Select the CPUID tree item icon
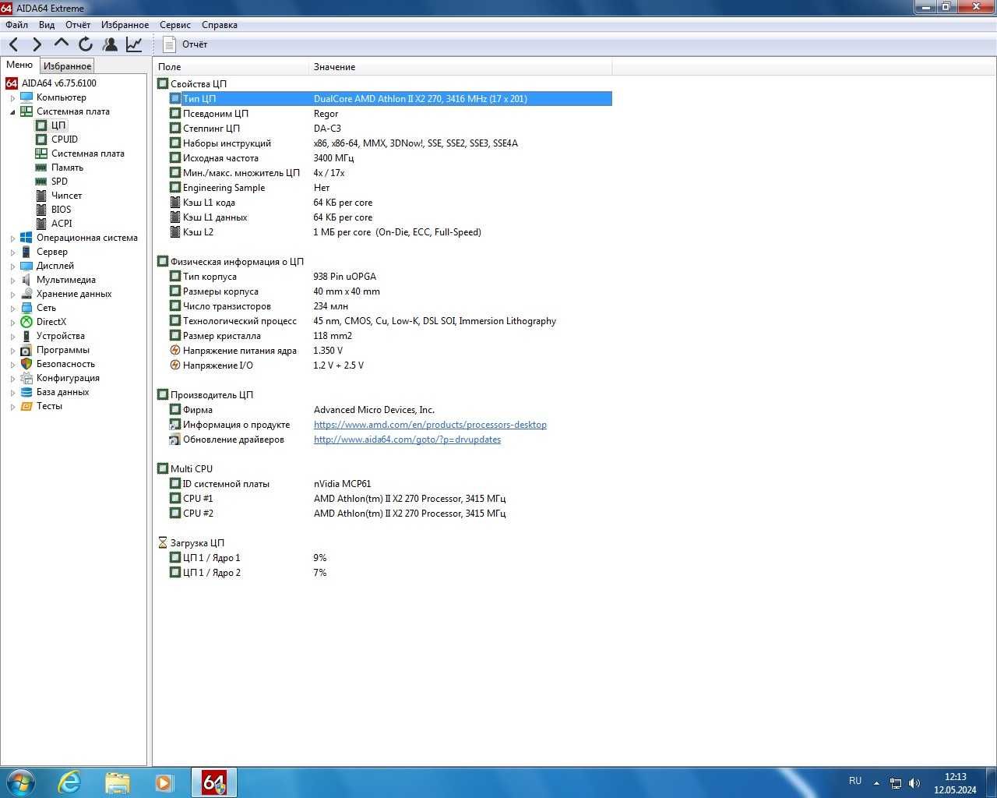This screenshot has width=997, height=798. (x=41, y=139)
